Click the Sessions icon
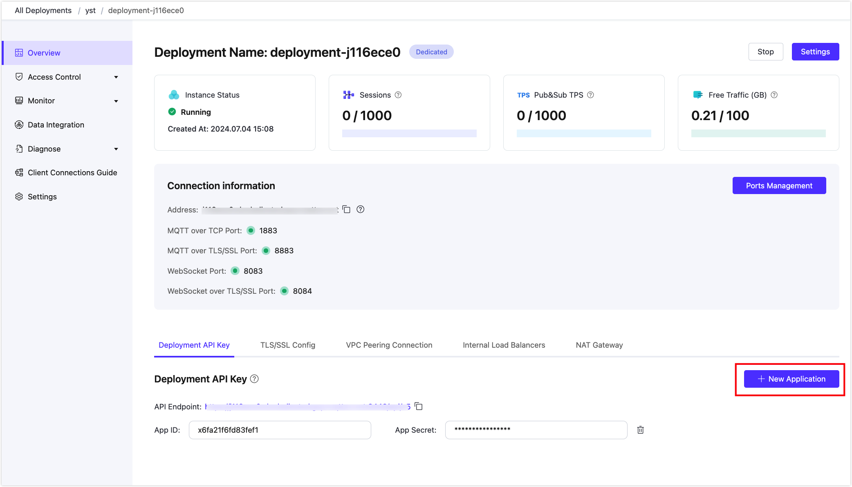This screenshot has width=852, height=487. point(348,95)
